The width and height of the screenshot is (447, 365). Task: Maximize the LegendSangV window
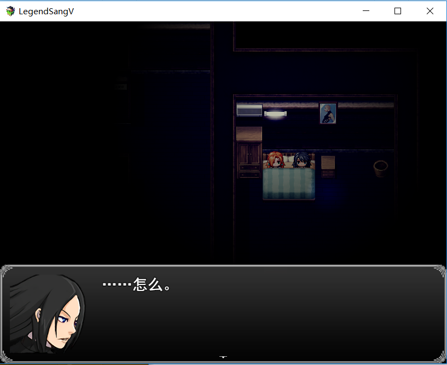point(398,11)
